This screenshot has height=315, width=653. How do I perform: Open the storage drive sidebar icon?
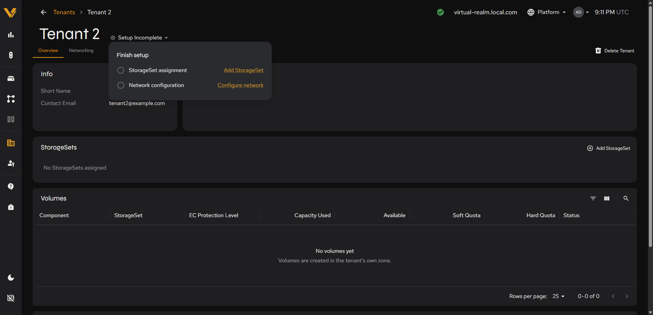click(11, 78)
